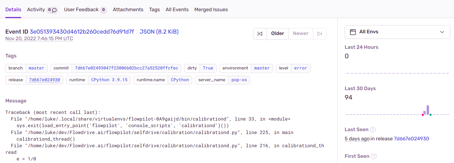Switch to the Tags tab

(x=154, y=9)
